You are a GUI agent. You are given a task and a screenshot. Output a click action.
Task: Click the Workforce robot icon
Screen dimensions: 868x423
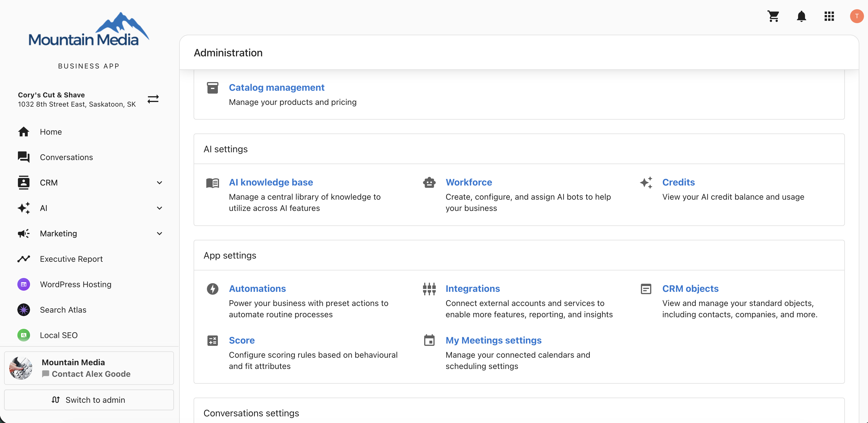click(x=429, y=182)
